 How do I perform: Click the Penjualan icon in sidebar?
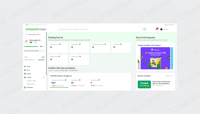pos(25,87)
